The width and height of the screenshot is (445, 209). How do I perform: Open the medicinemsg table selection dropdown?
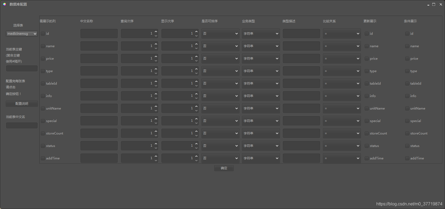click(x=22, y=34)
